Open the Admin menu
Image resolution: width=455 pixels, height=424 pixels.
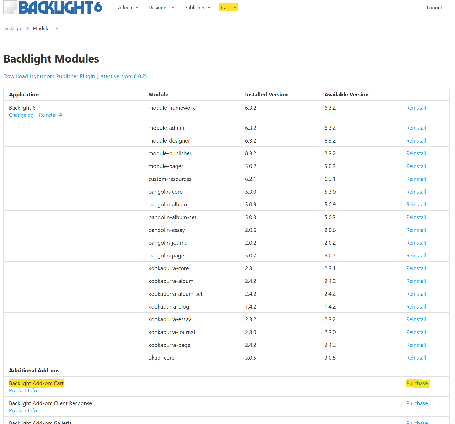(128, 8)
